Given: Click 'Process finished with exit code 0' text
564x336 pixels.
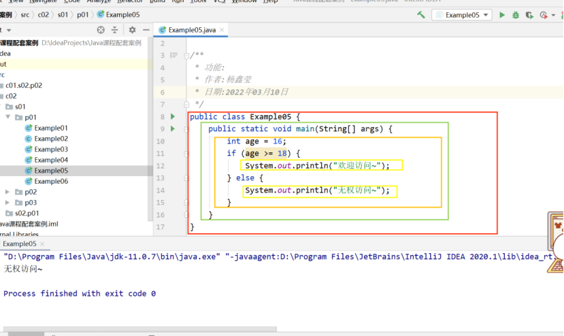Looking at the screenshot, I should tap(80, 294).
